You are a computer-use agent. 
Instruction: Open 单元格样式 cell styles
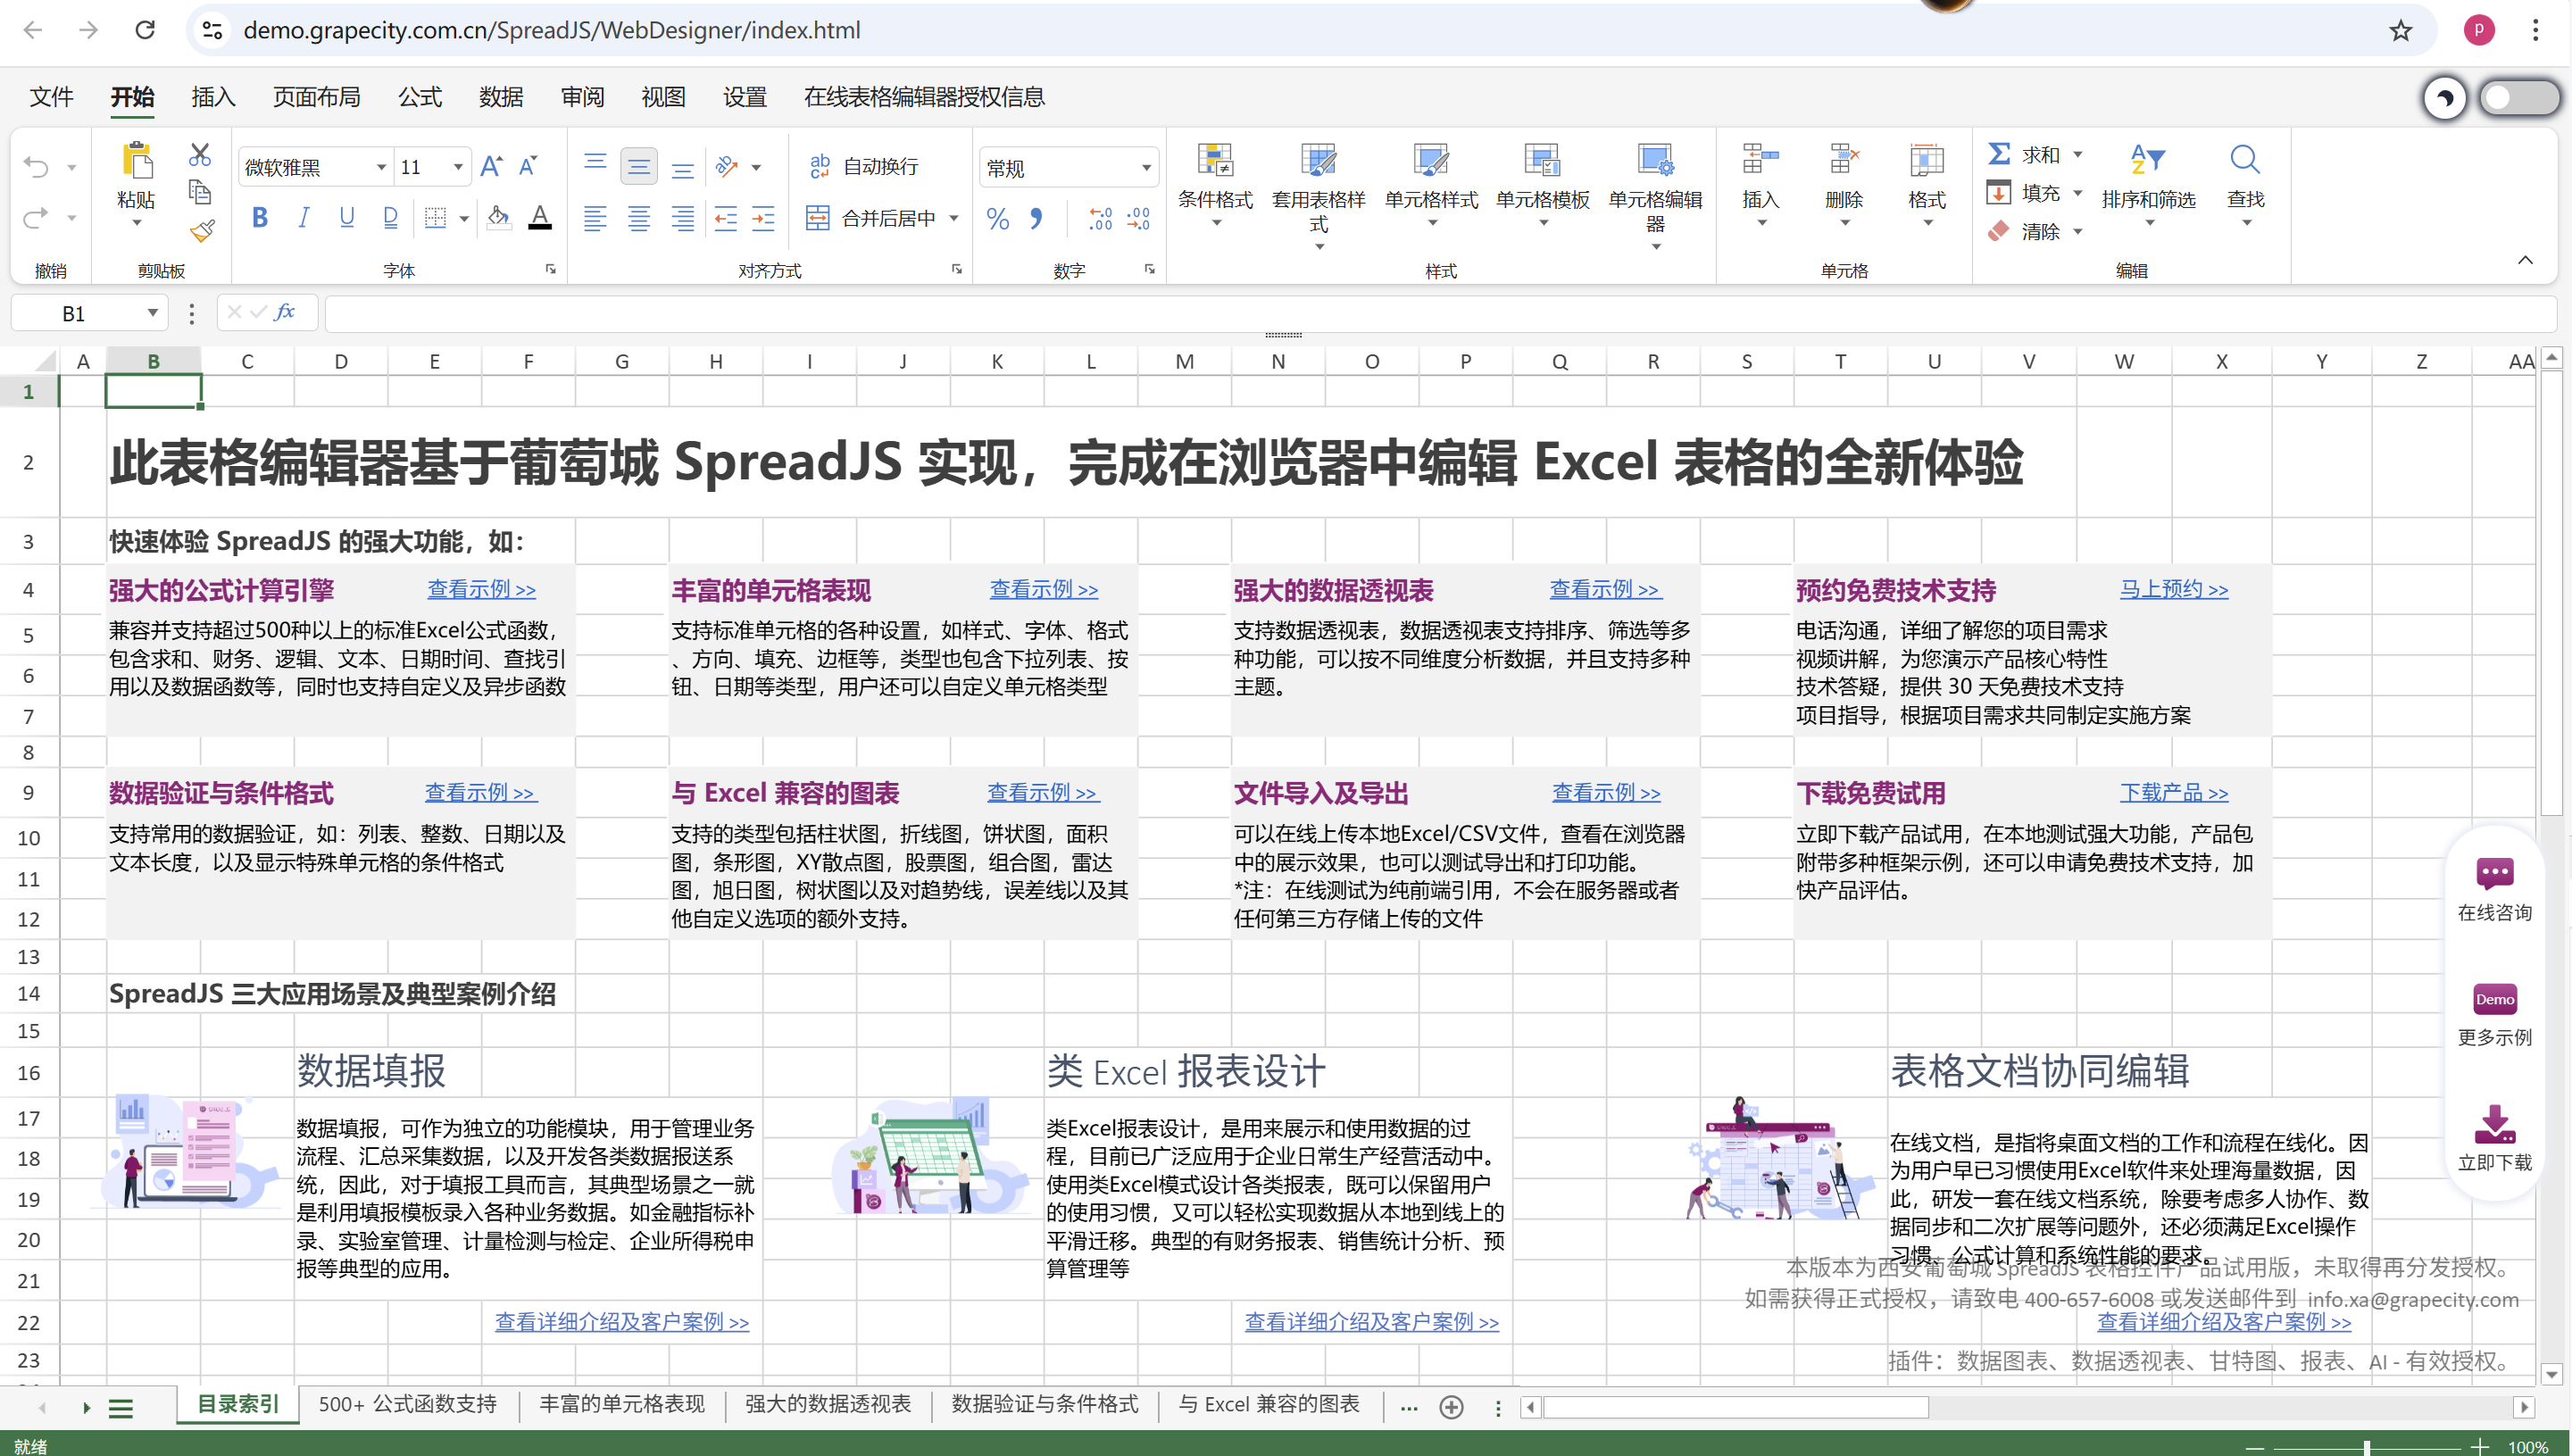pos(1432,185)
